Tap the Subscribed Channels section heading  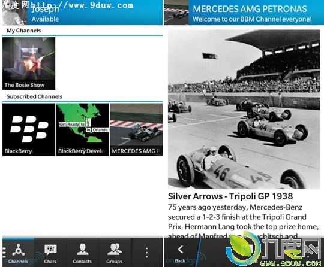35,96
